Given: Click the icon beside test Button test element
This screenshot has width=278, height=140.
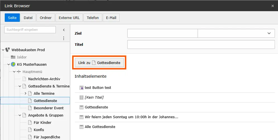Looking at the screenshot, I should click(82, 88).
